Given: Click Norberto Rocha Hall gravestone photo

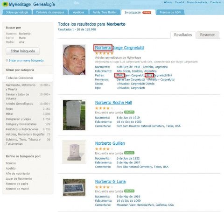Looking at the screenshot, I should coord(74,115).
